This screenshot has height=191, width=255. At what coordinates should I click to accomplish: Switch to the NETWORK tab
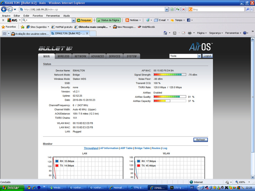(x=81, y=56)
